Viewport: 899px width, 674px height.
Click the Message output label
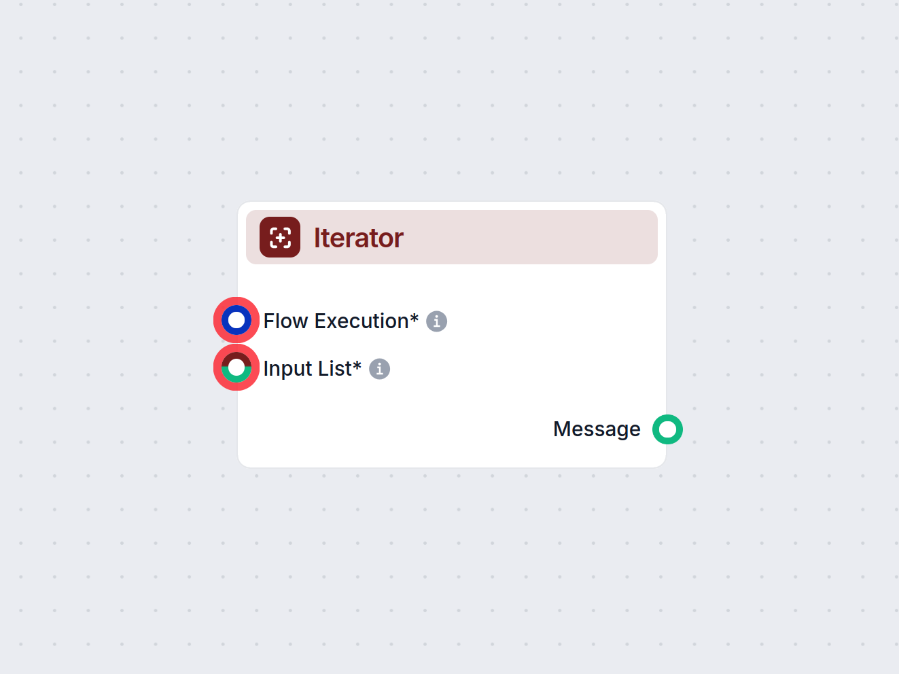point(597,429)
